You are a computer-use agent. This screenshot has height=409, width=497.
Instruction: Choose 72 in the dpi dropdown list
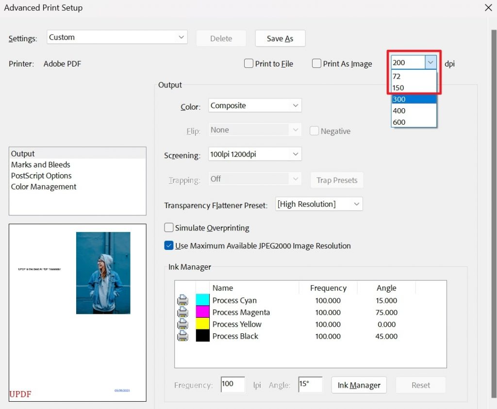[x=414, y=76]
